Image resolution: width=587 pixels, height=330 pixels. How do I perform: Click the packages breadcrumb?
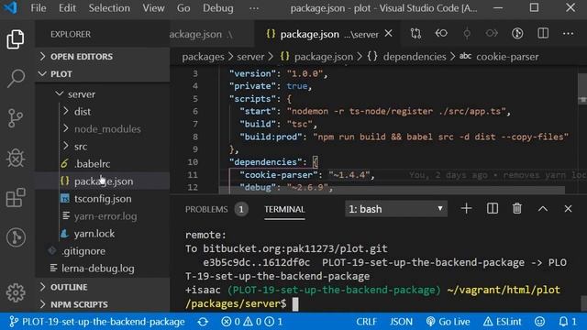[x=203, y=57]
